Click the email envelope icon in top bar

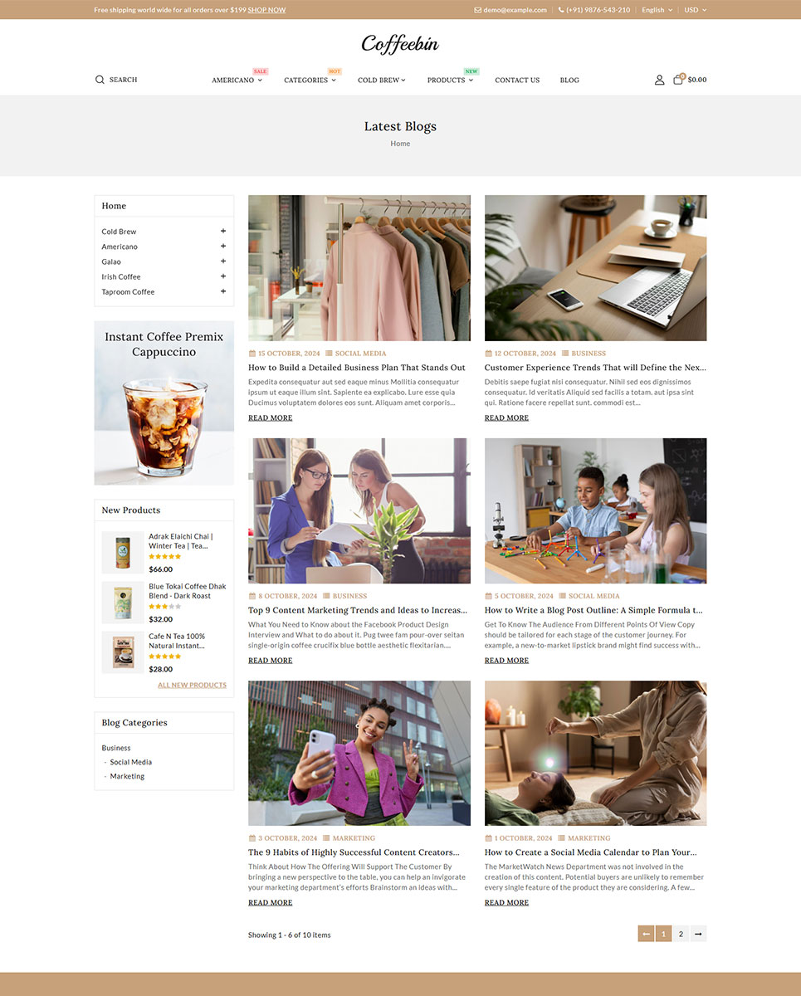point(477,10)
